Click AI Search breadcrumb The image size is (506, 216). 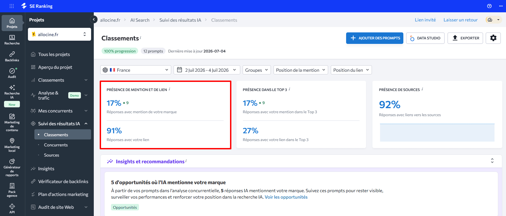tap(140, 20)
